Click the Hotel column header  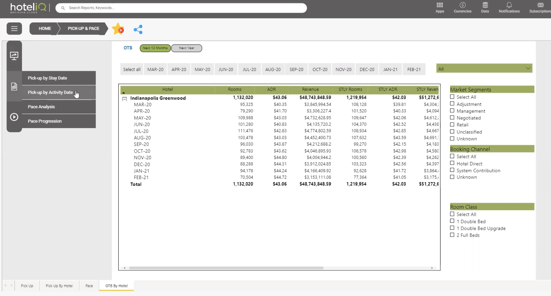(x=167, y=90)
